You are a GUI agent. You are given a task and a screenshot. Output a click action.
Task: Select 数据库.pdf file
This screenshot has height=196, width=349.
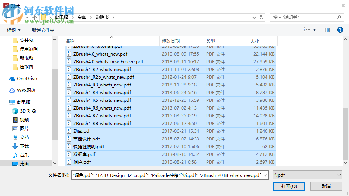[170, 154]
